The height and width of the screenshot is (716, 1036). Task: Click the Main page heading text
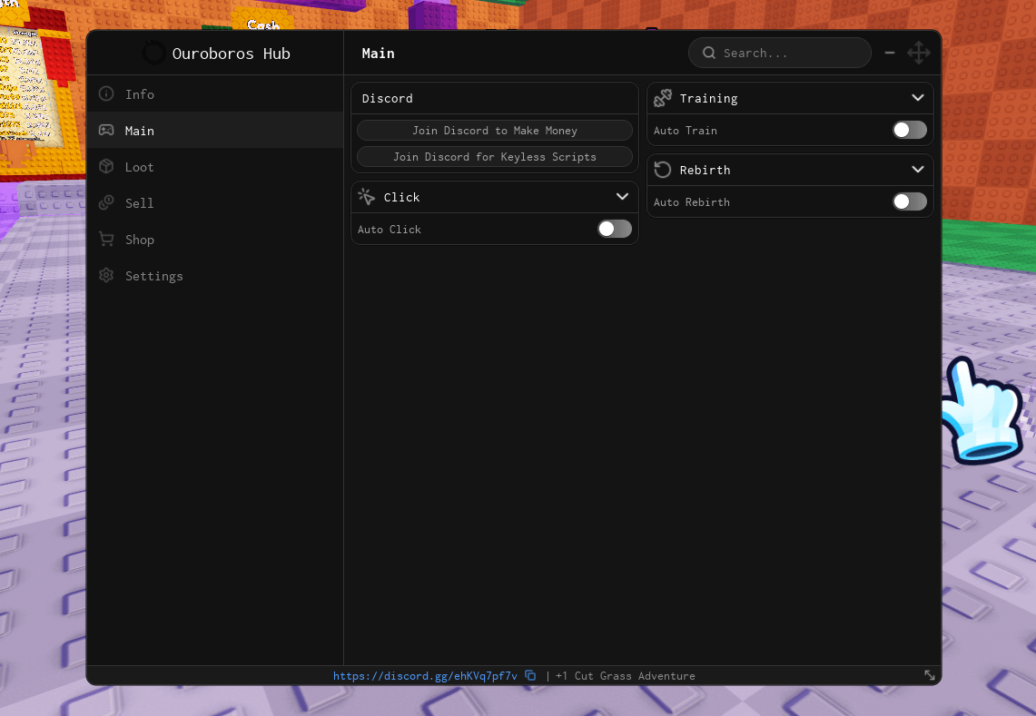(378, 54)
